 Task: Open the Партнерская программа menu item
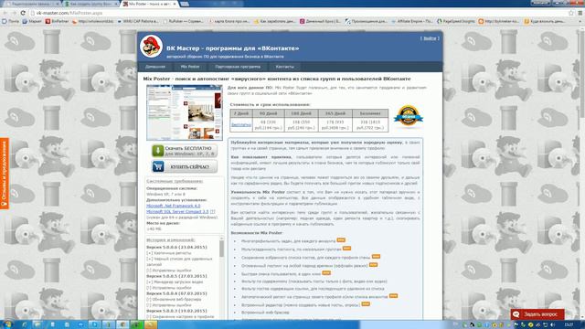[x=238, y=67]
